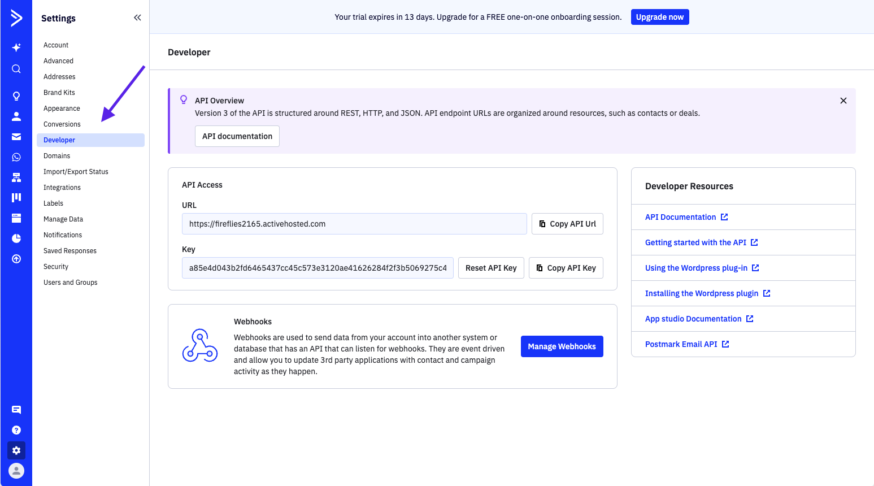Open the Deals pipeline board icon

click(16, 198)
